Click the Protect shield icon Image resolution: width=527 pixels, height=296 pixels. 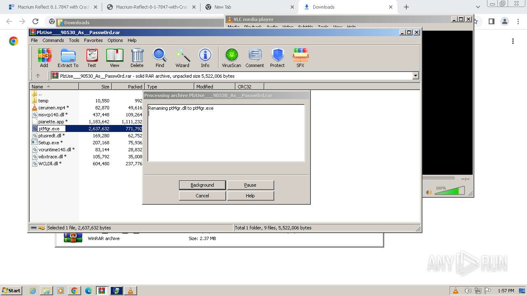click(x=277, y=58)
